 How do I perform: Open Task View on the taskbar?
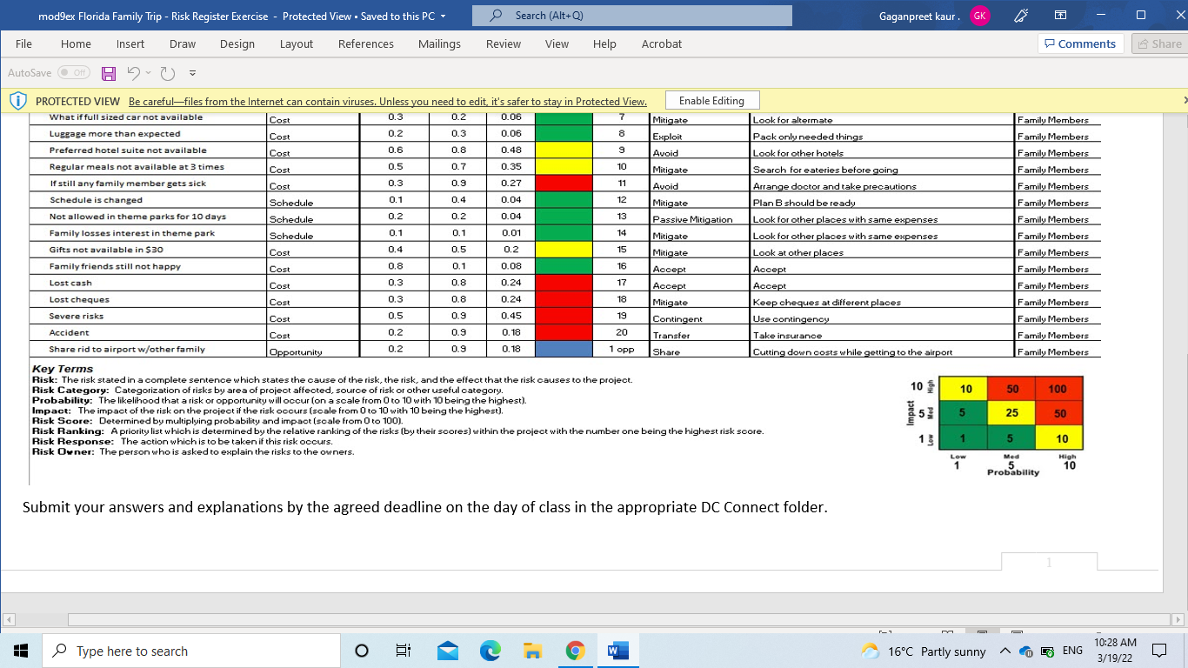(403, 651)
